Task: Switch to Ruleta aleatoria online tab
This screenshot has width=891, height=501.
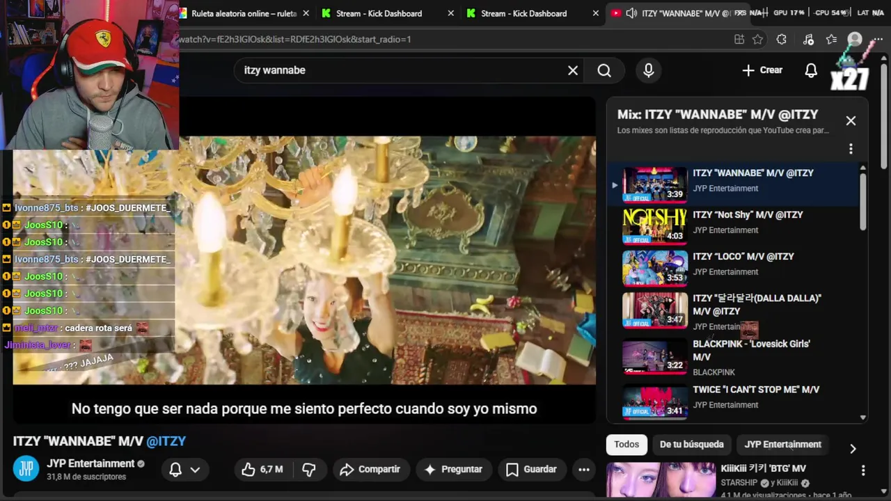Action: (x=244, y=13)
